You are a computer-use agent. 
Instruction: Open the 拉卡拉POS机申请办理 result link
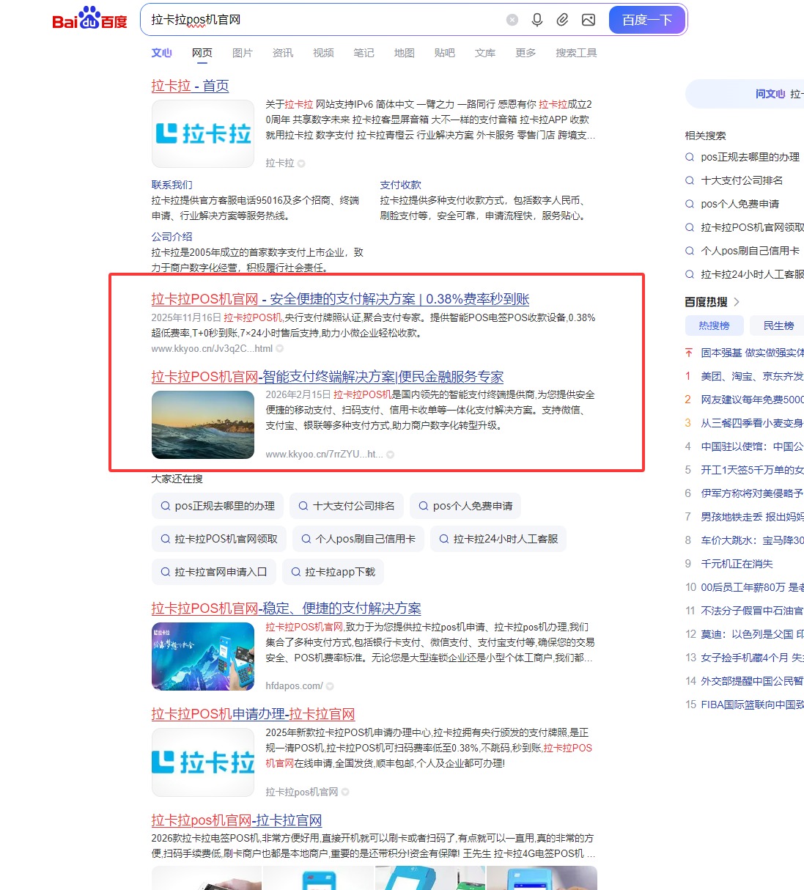pos(252,713)
